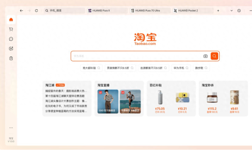
Task: Open the ¥75.05 pump bottle product
Action: pyautogui.click(x=160, y=102)
